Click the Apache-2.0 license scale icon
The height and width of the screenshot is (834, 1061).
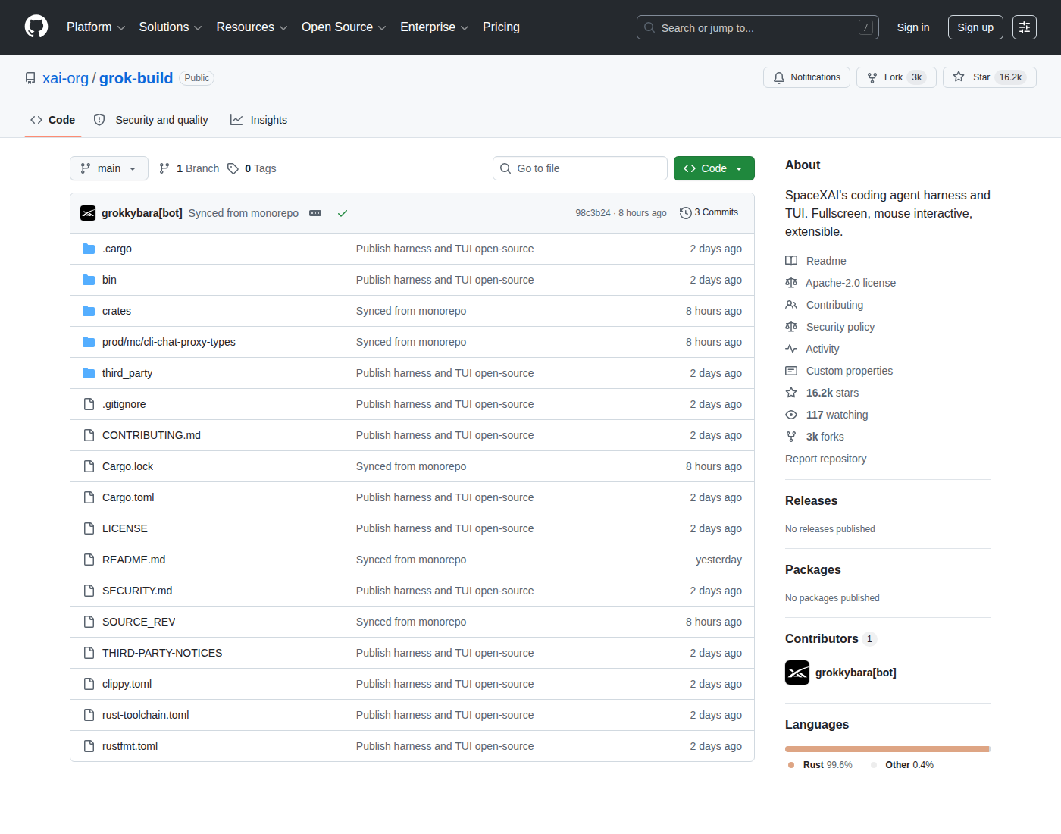pyautogui.click(x=791, y=283)
